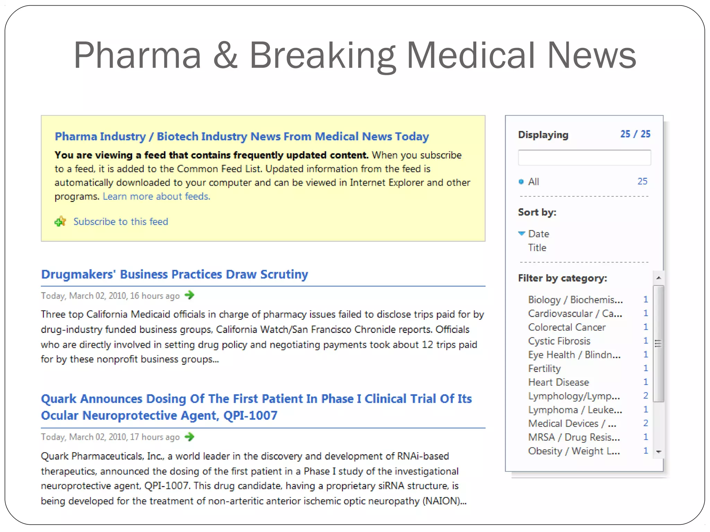Filter by Cardiovascular / Ca... category
The image size is (710, 532).
[575, 313]
